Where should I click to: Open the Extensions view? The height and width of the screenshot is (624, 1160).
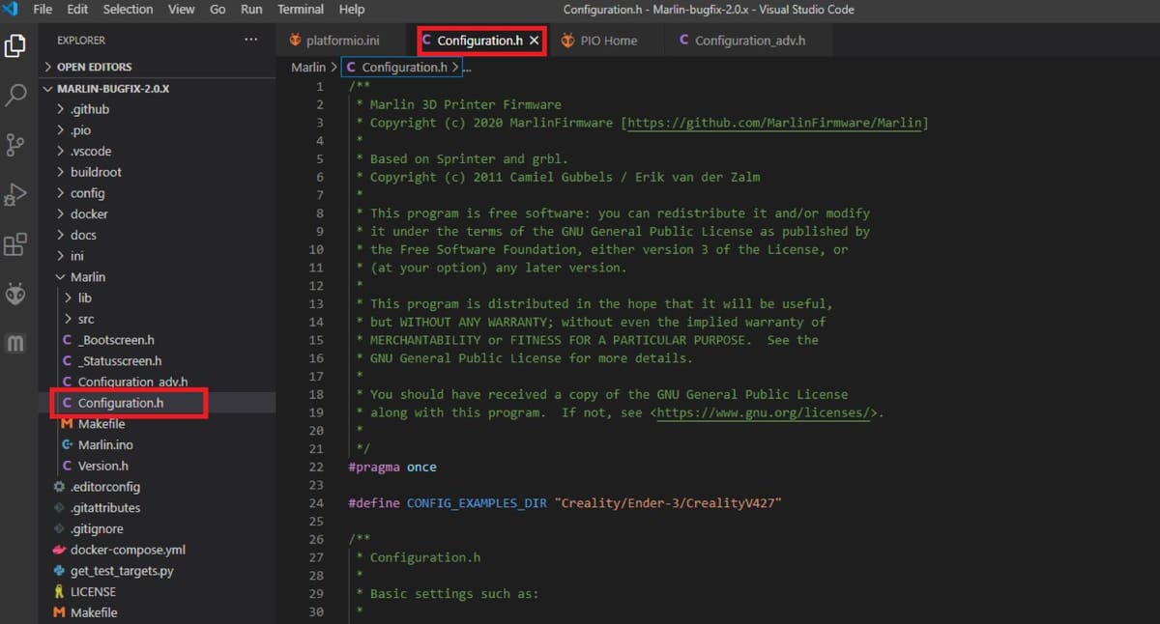coord(15,244)
